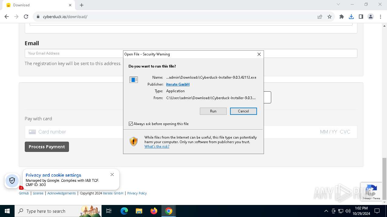The image size is (387, 217).
Task: Open the Windows Start menu
Action: 7,211
